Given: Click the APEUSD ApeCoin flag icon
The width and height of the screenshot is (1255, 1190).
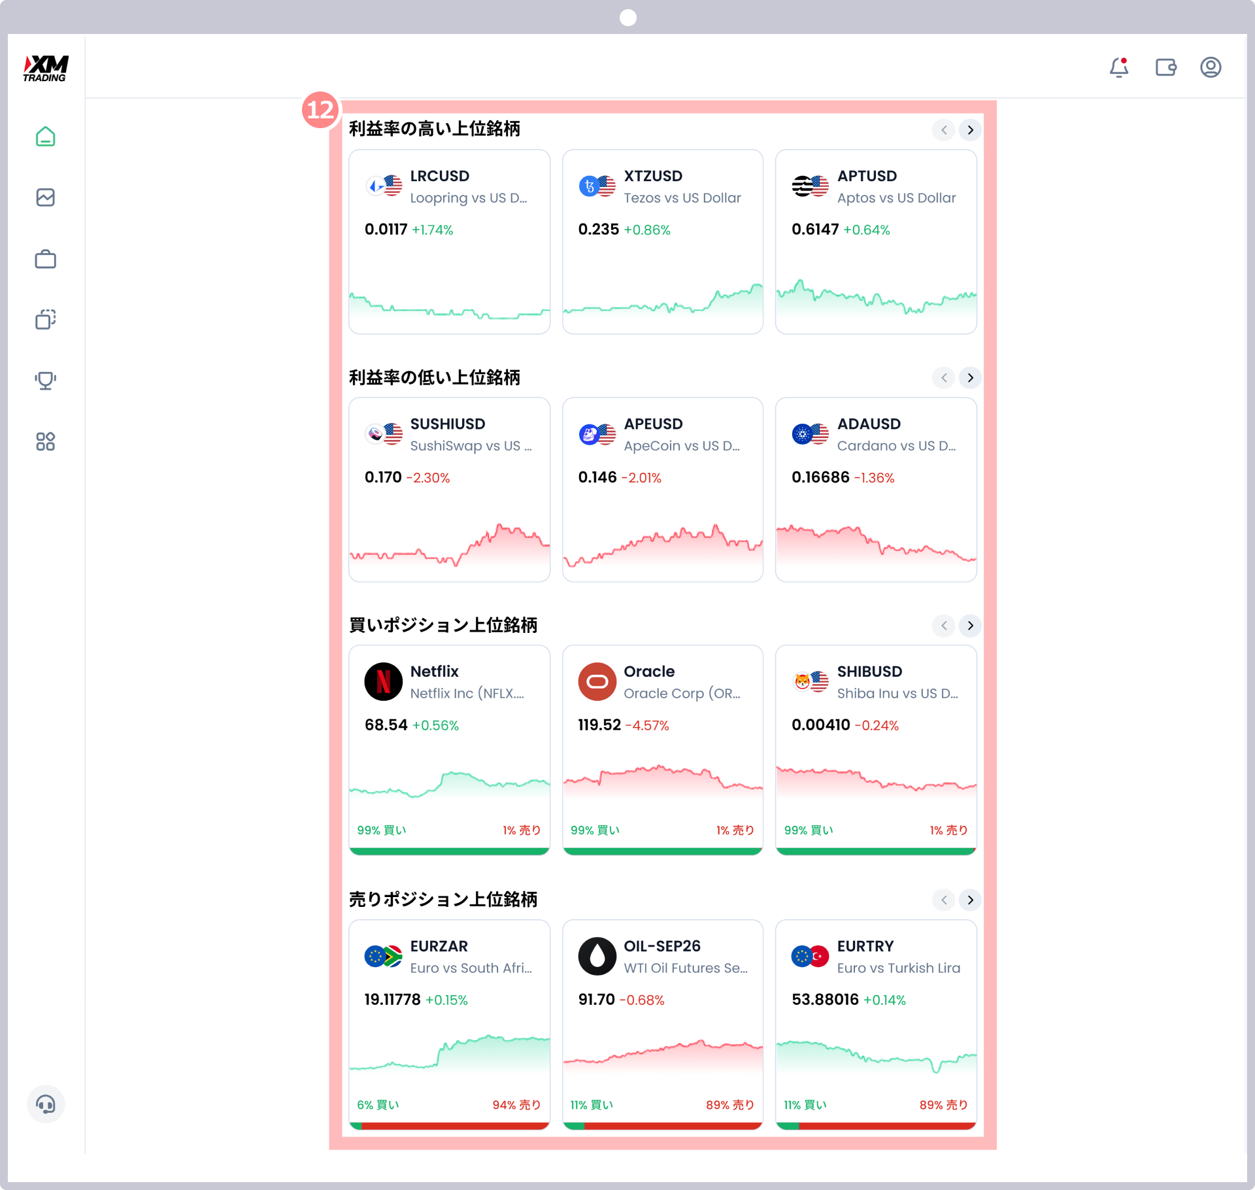Looking at the screenshot, I should pyautogui.click(x=597, y=434).
